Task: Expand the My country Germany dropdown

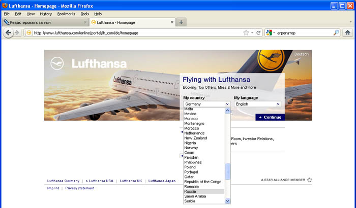Action: (206, 104)
